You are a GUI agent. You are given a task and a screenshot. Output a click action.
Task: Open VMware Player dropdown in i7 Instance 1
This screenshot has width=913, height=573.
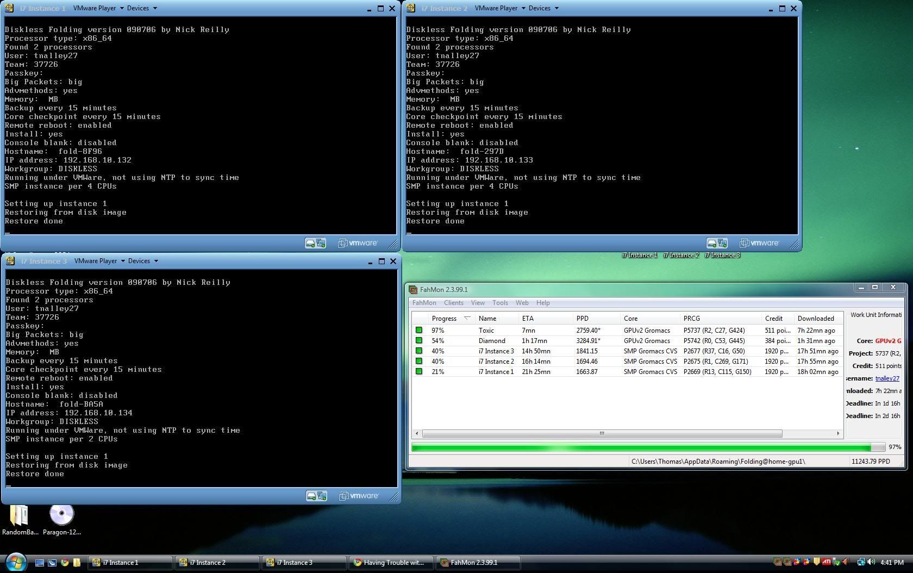click(99, 8)
